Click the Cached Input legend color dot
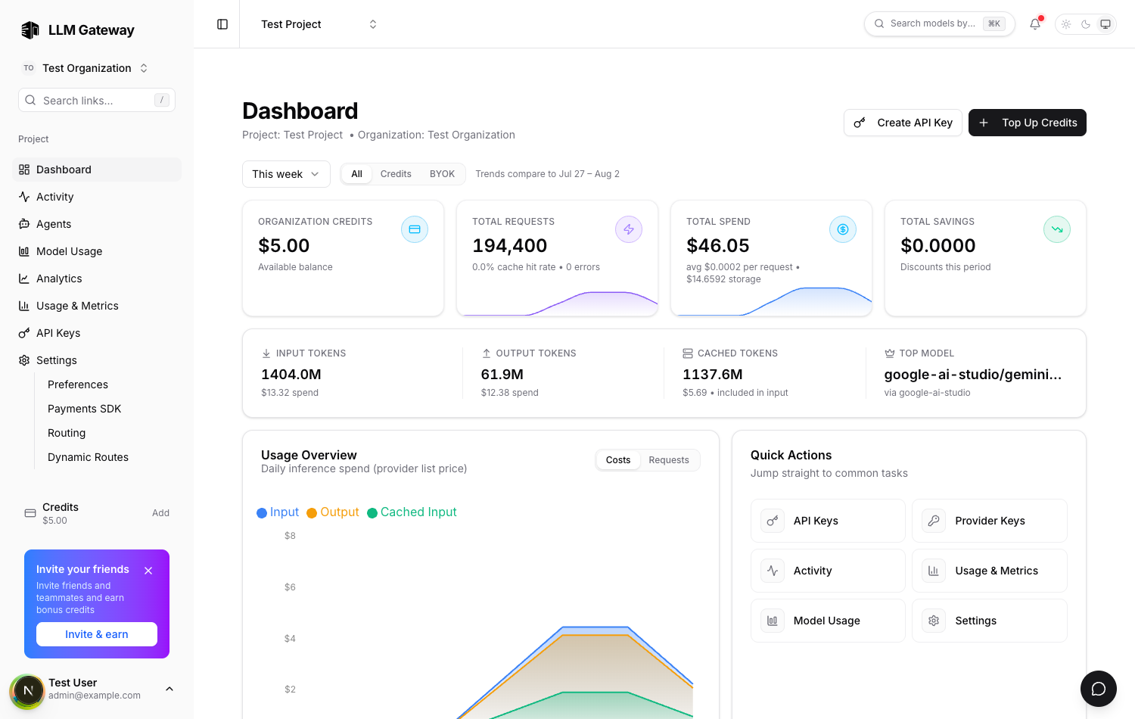 pos(372,513)
